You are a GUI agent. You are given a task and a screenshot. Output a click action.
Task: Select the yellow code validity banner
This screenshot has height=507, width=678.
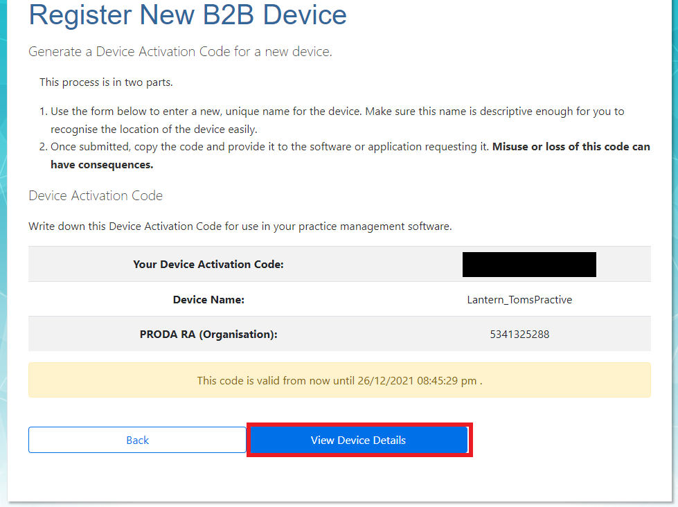coord(339,380)
